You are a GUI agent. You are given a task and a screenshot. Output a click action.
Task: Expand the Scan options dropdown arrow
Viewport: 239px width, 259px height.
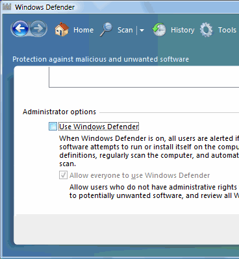tap(142, 31)
